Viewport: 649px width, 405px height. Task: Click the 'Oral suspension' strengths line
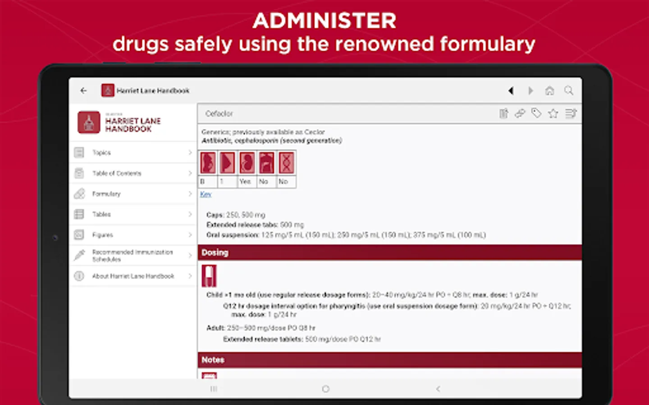click(346, 235)
